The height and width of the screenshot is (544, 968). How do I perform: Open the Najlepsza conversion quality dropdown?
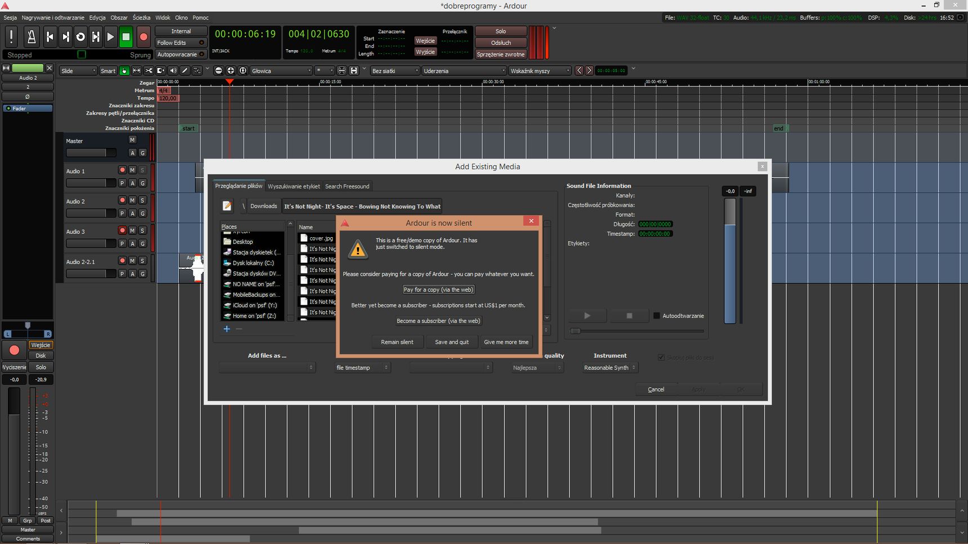[x=537, y=368]
